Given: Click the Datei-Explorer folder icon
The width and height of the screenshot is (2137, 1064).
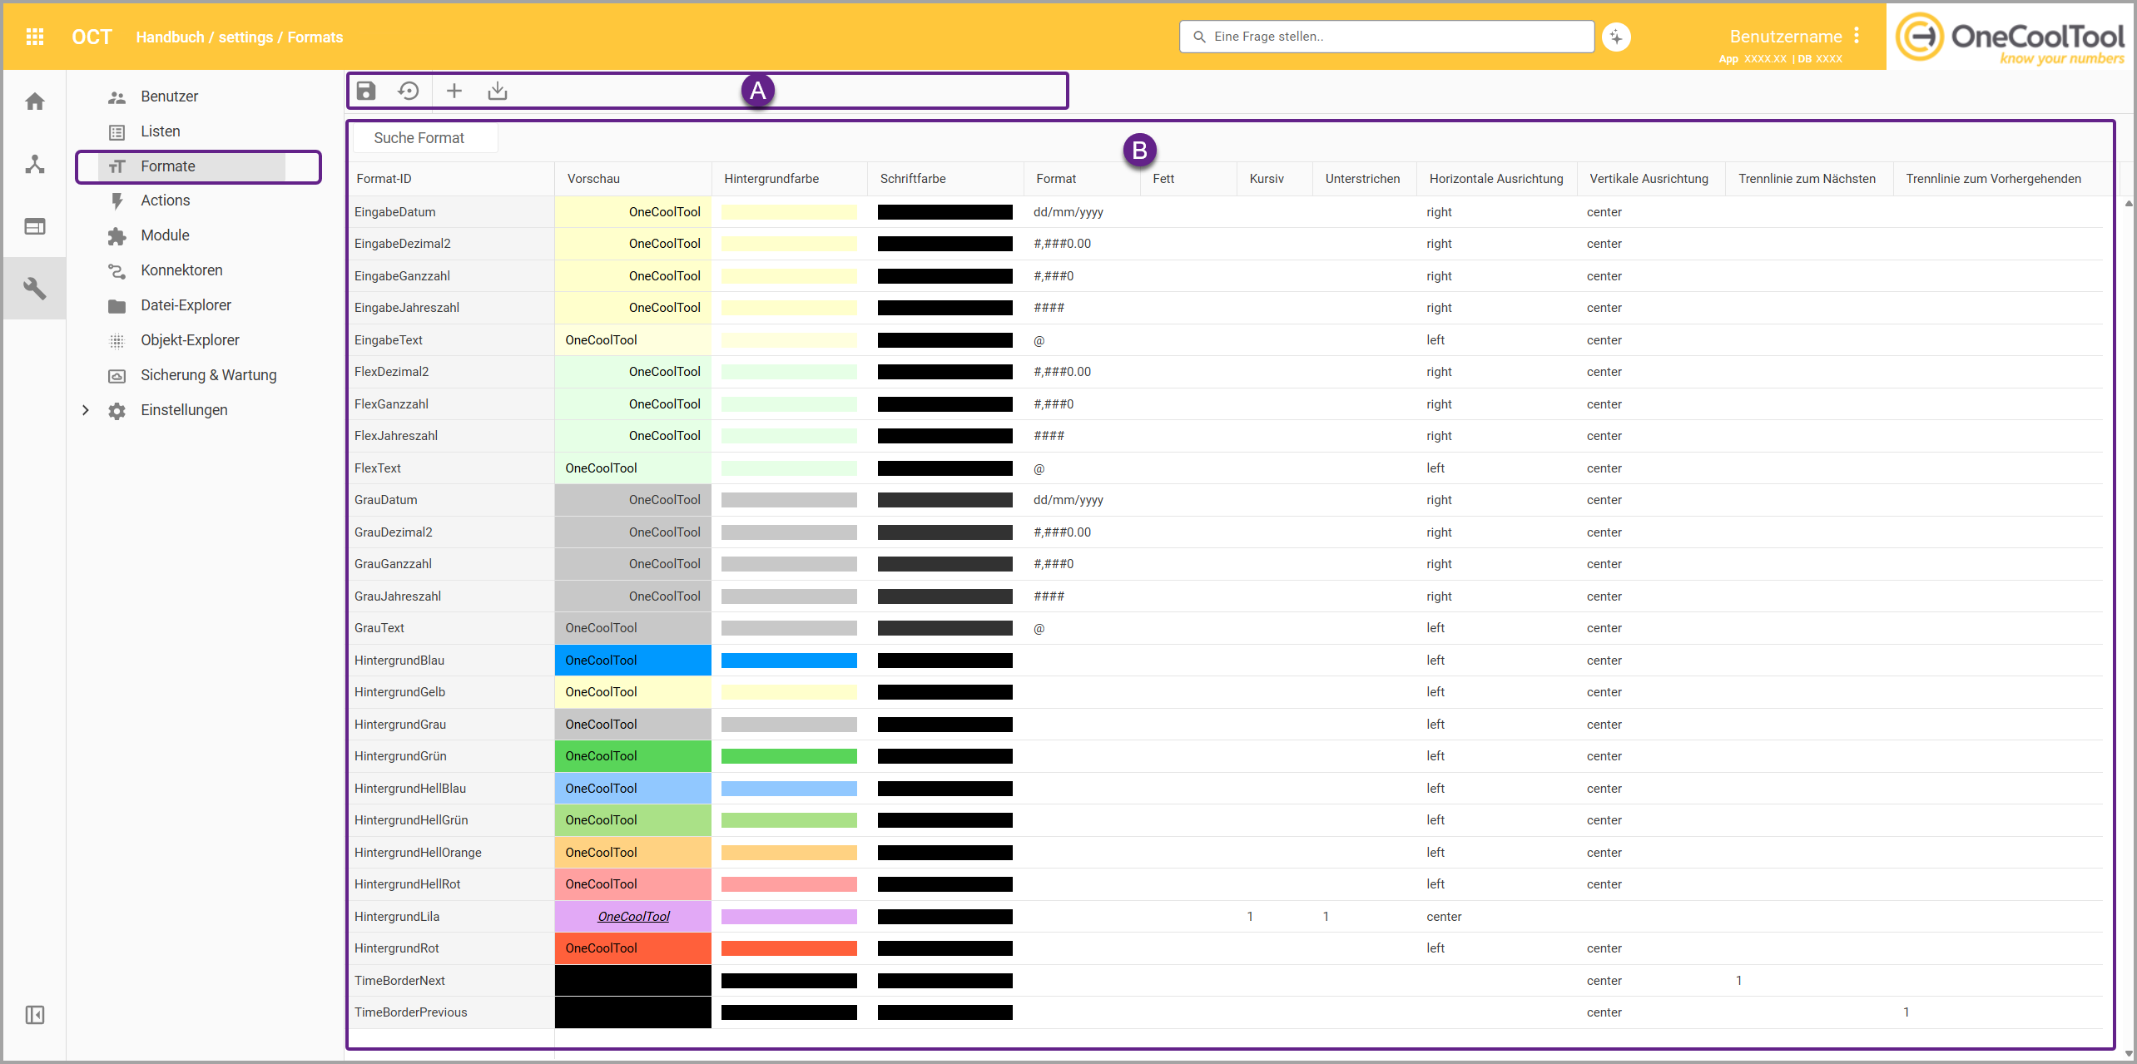Looking at the screenshot, I should point(117,306).
